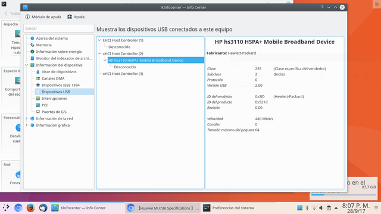Click Visor de dispositivos icon

coord(38,72)
